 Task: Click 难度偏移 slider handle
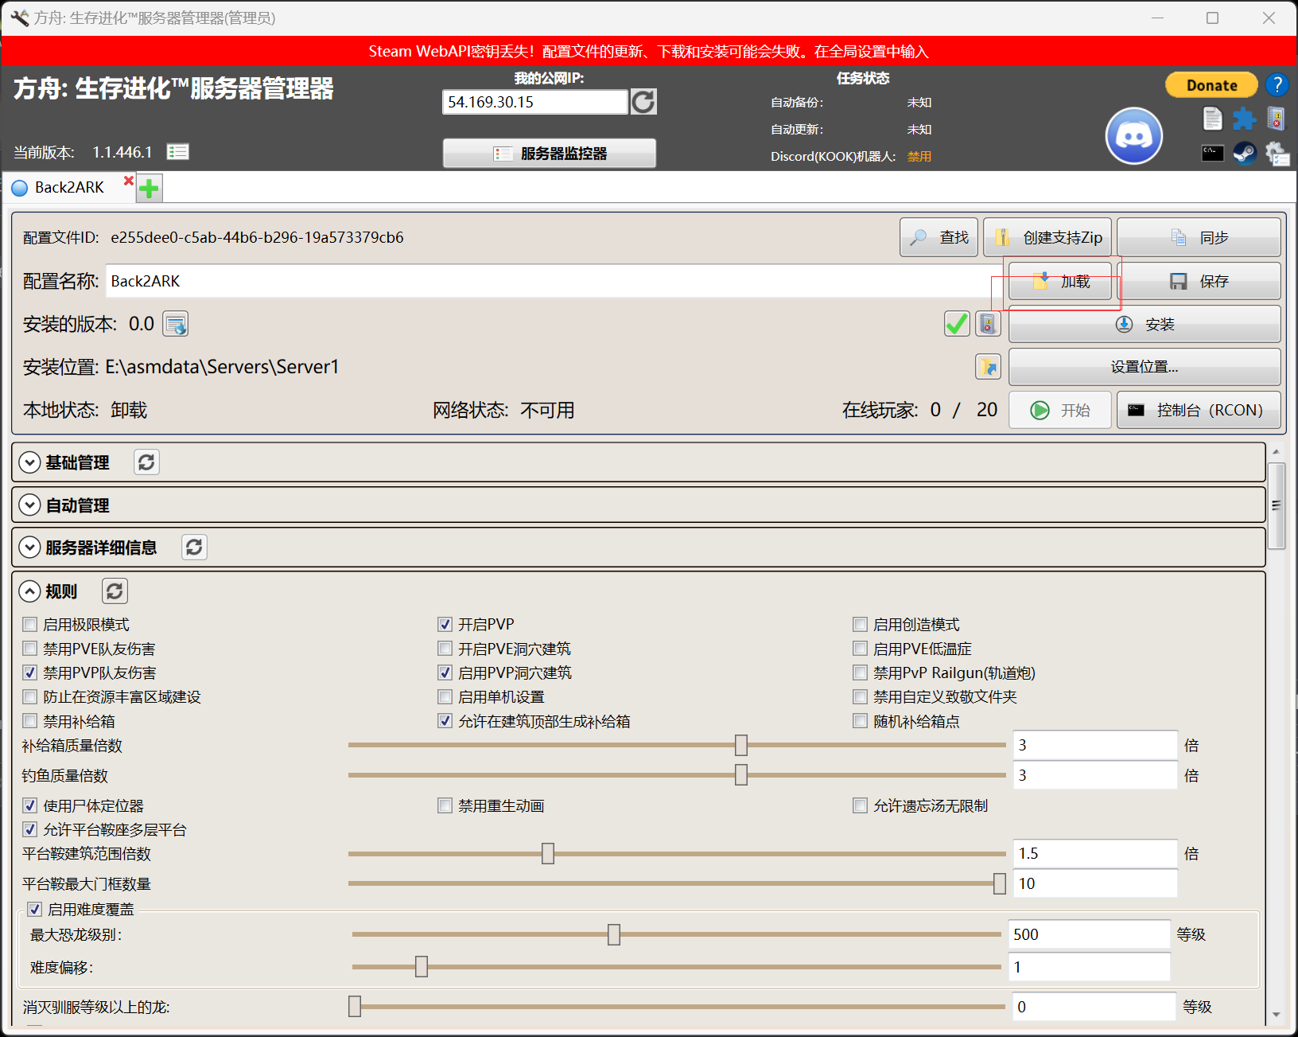click(x=422, y=967)
